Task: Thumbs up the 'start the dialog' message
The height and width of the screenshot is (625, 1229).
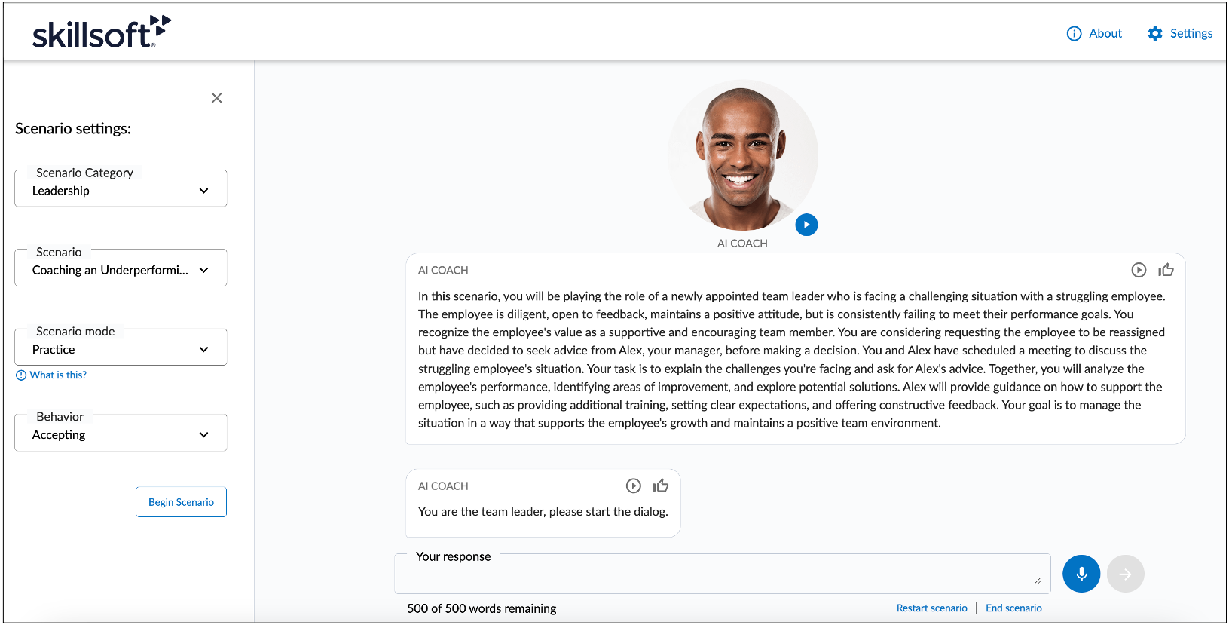Action: coord(661,486)
